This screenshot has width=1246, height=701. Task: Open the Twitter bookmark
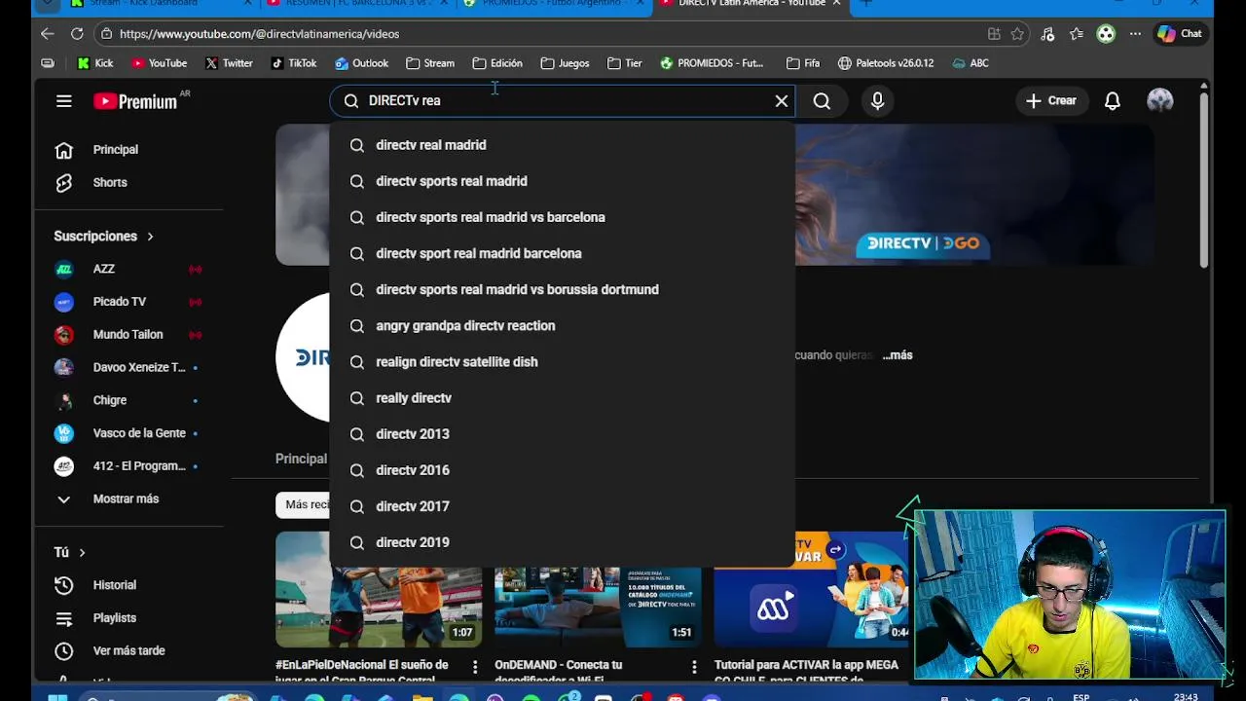[x=229, y=63]
